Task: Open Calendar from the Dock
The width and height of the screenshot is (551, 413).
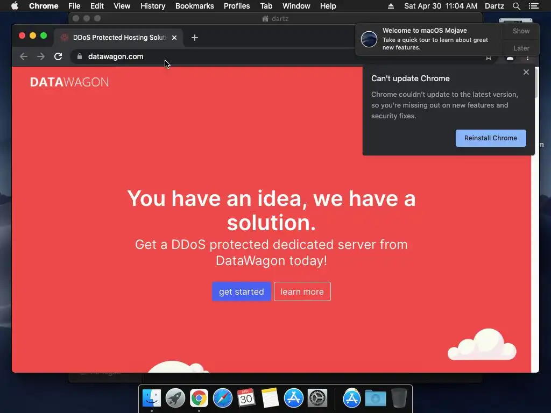Action: pos(246,398)
